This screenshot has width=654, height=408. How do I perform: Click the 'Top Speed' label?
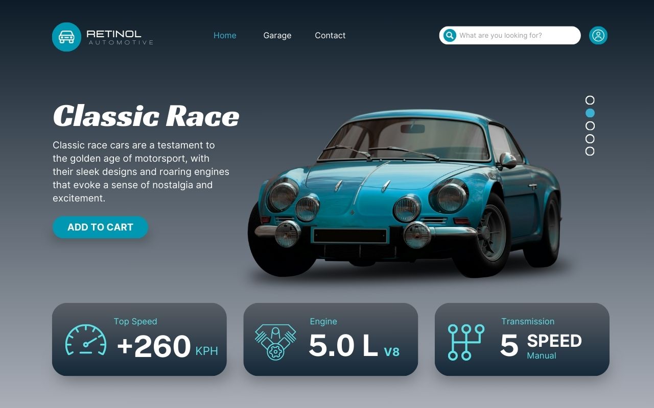tap(135, 321)
